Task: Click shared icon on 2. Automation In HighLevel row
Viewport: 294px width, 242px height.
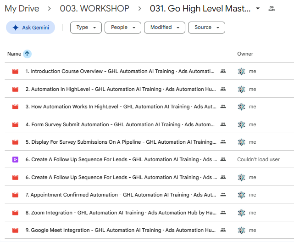Action: [223, 89]
